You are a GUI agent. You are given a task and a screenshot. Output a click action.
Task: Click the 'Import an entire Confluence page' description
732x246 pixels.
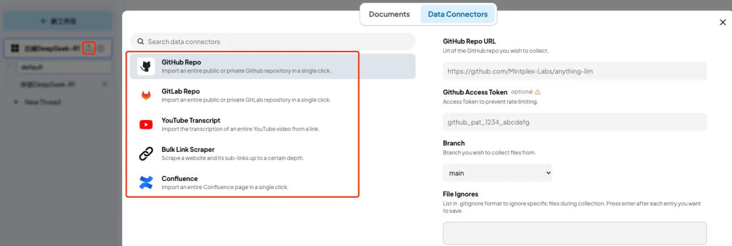point(225,187)
